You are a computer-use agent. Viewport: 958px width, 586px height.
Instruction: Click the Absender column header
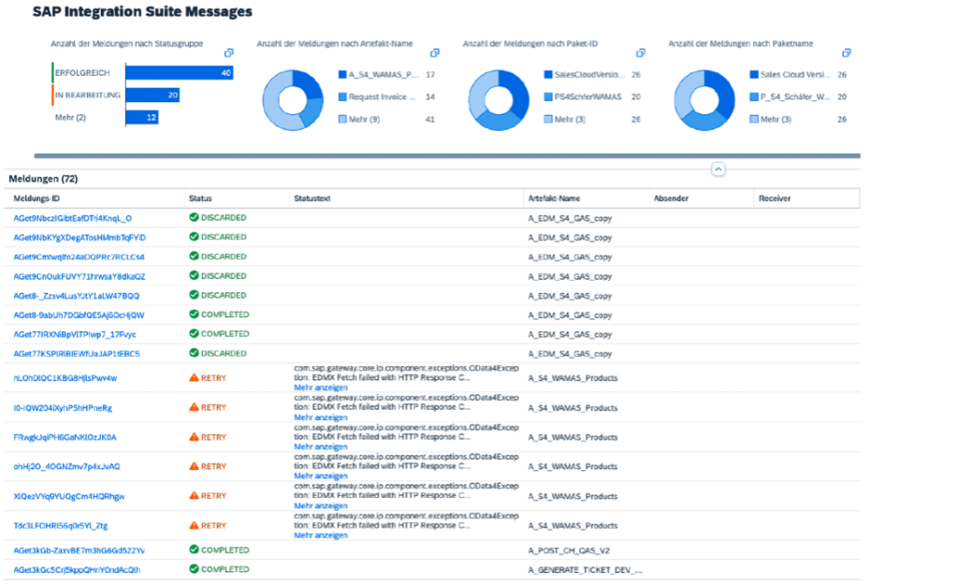point(671,198)
